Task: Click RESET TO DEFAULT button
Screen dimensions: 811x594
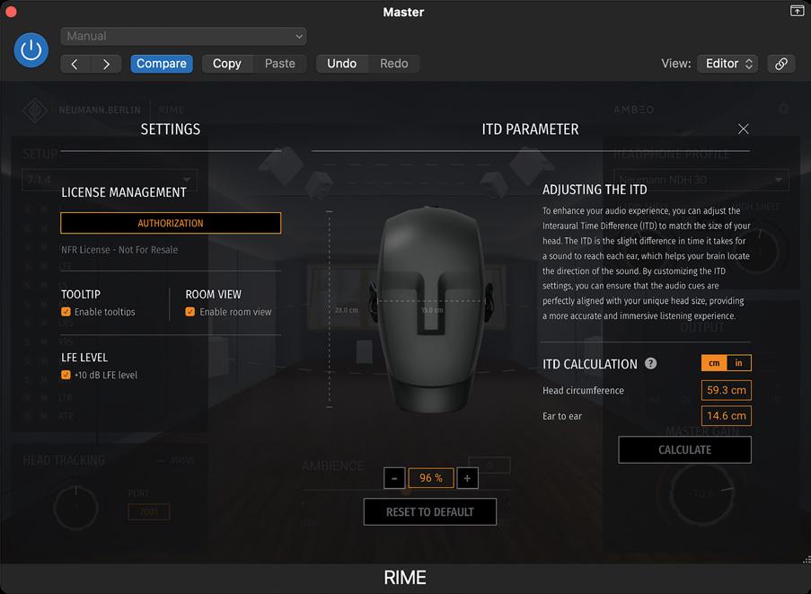Action: [430, 511]
